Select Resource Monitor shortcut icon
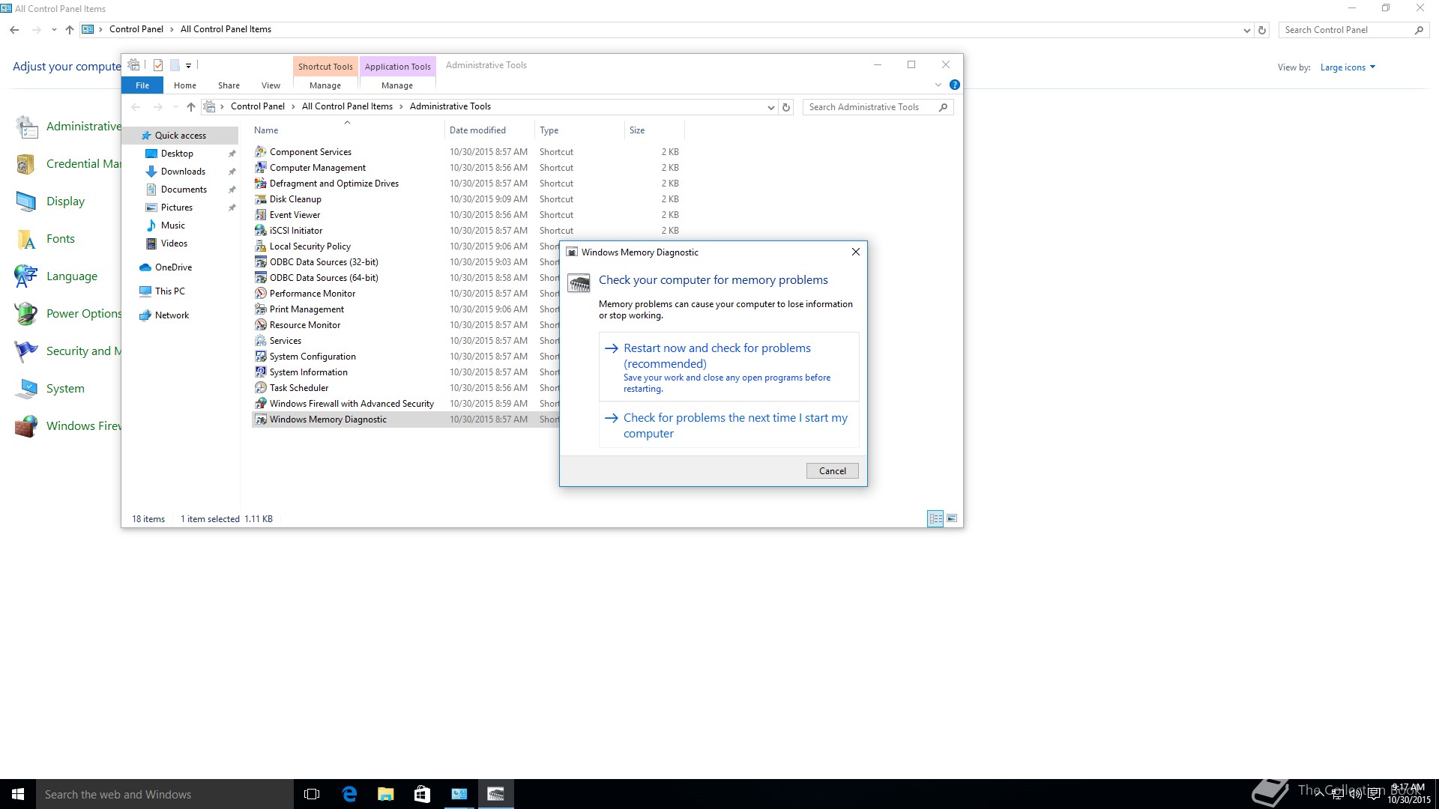 (260, 324)
